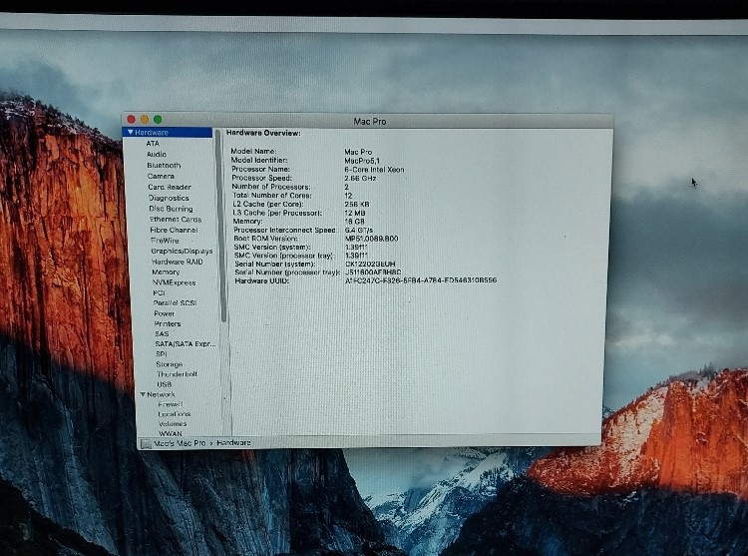The height and width of the screenshot is (556, 748).
Task: Open Fibre Channel section
Action: [174, 230]
